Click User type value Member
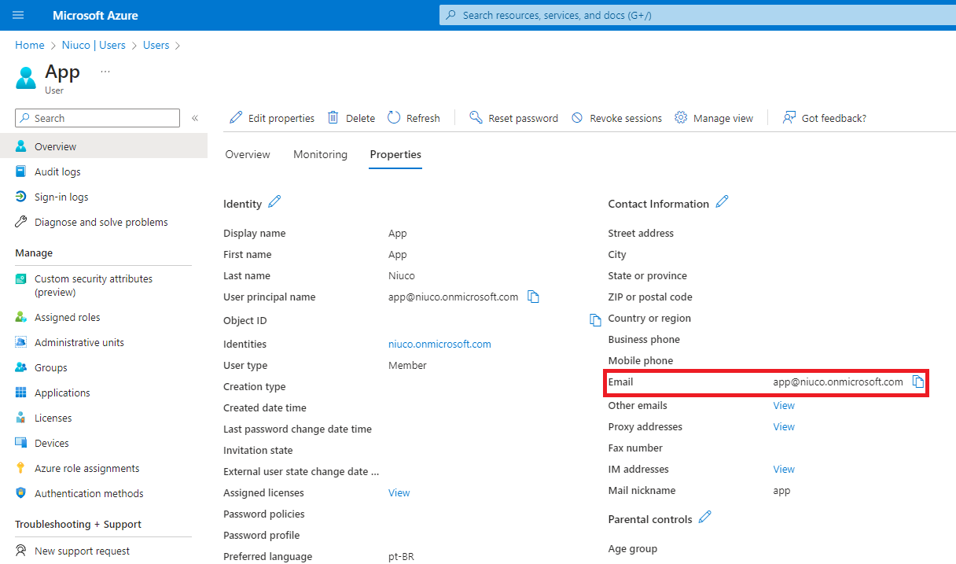 407,365
